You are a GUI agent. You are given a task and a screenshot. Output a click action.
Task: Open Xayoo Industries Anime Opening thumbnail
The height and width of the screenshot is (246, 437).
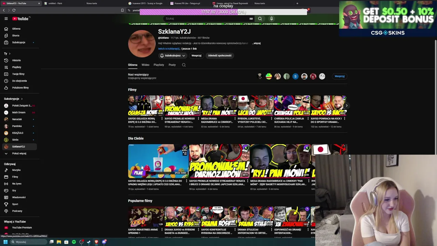pos(145,216)
